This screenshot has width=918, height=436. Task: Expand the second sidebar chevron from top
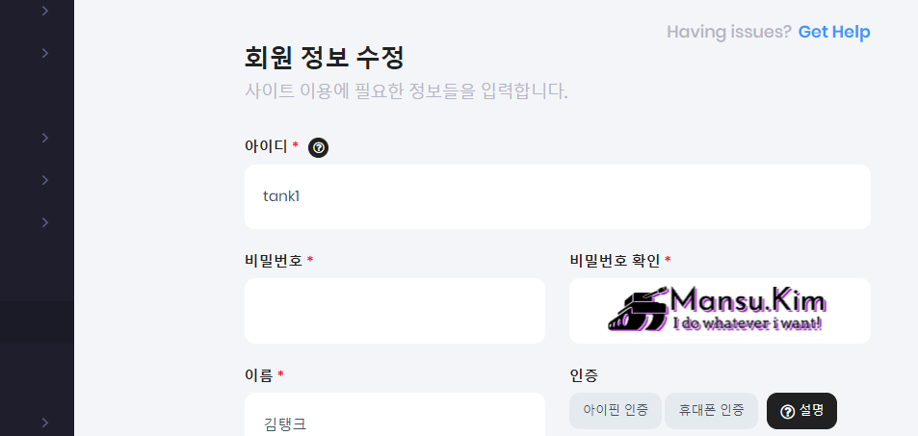(45, 53)
